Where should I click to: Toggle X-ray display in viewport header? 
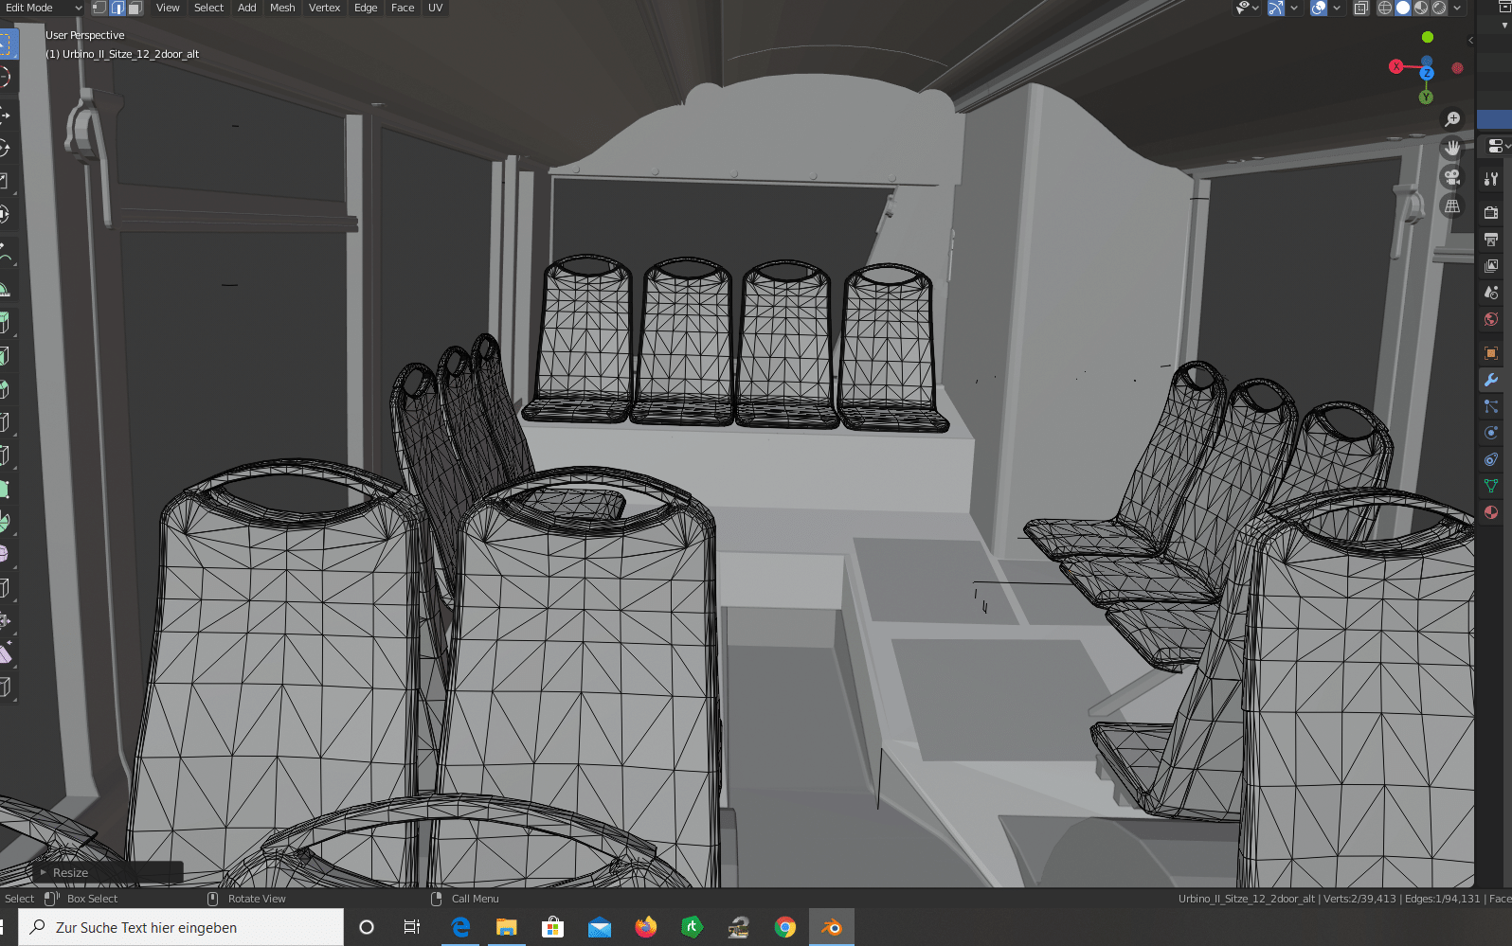click(1360, 8)
